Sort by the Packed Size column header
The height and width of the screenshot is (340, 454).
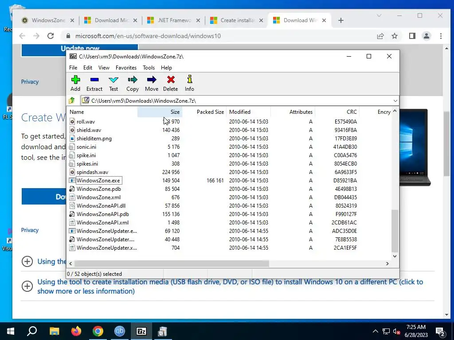(x=204, y=112)
